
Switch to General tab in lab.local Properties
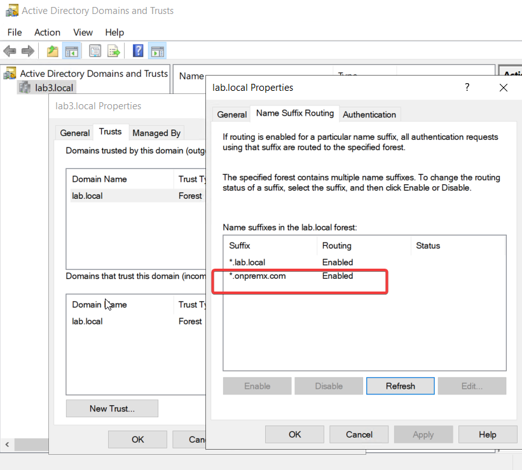(x=231, y=114)
